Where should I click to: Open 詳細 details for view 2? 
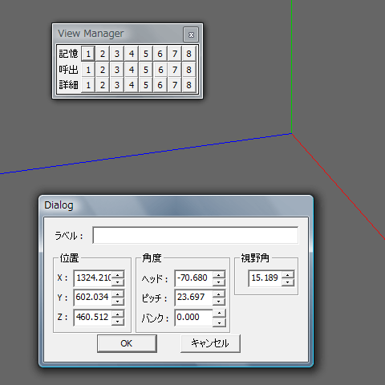pyautogui.click(x=103, y=85)
